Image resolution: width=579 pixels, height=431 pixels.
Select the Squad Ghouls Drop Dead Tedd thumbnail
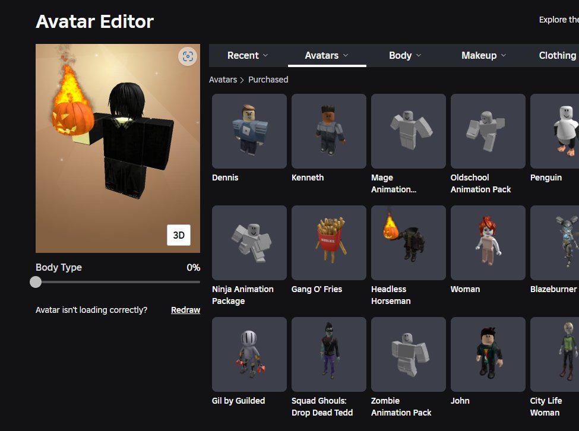328,354
